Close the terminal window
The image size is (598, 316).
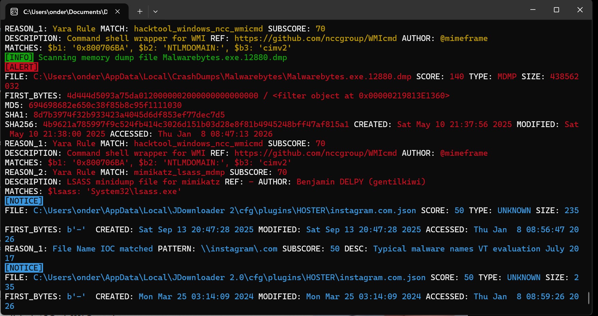coord(580,10)
